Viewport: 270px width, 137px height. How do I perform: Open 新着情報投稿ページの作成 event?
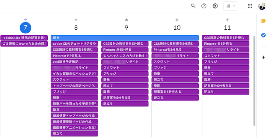pyautogui.click(x=74, y=122)
